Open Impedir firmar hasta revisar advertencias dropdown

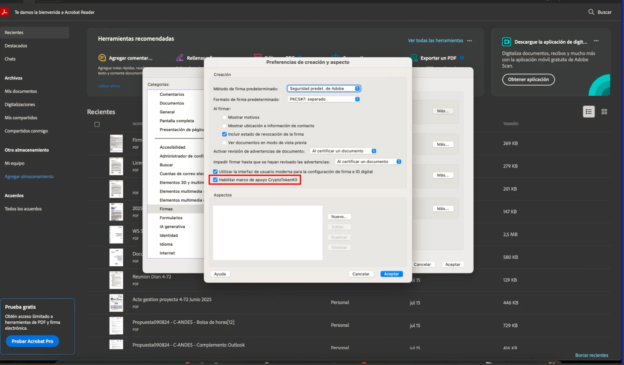tap(369, 161)
